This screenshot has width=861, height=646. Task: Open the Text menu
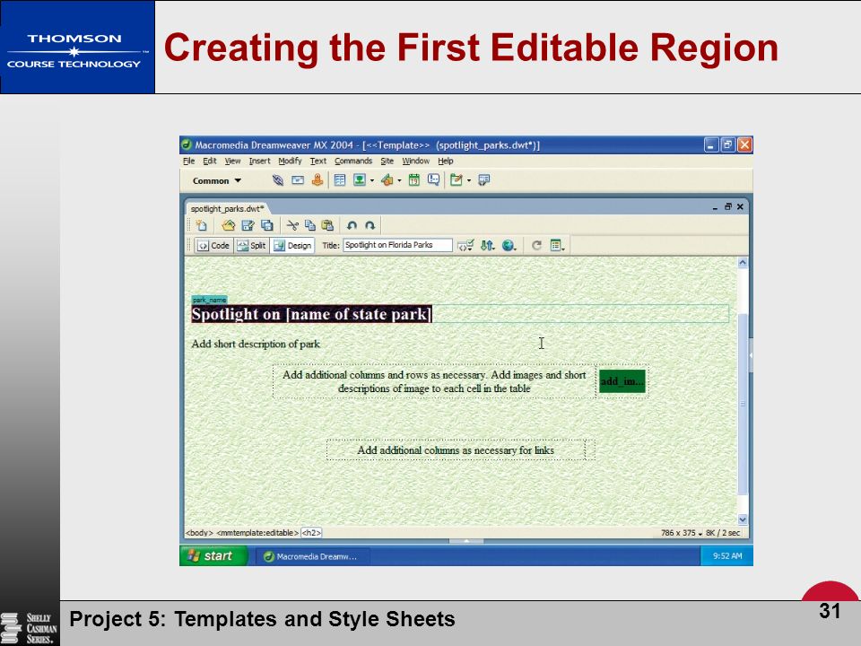coord(317,161)
